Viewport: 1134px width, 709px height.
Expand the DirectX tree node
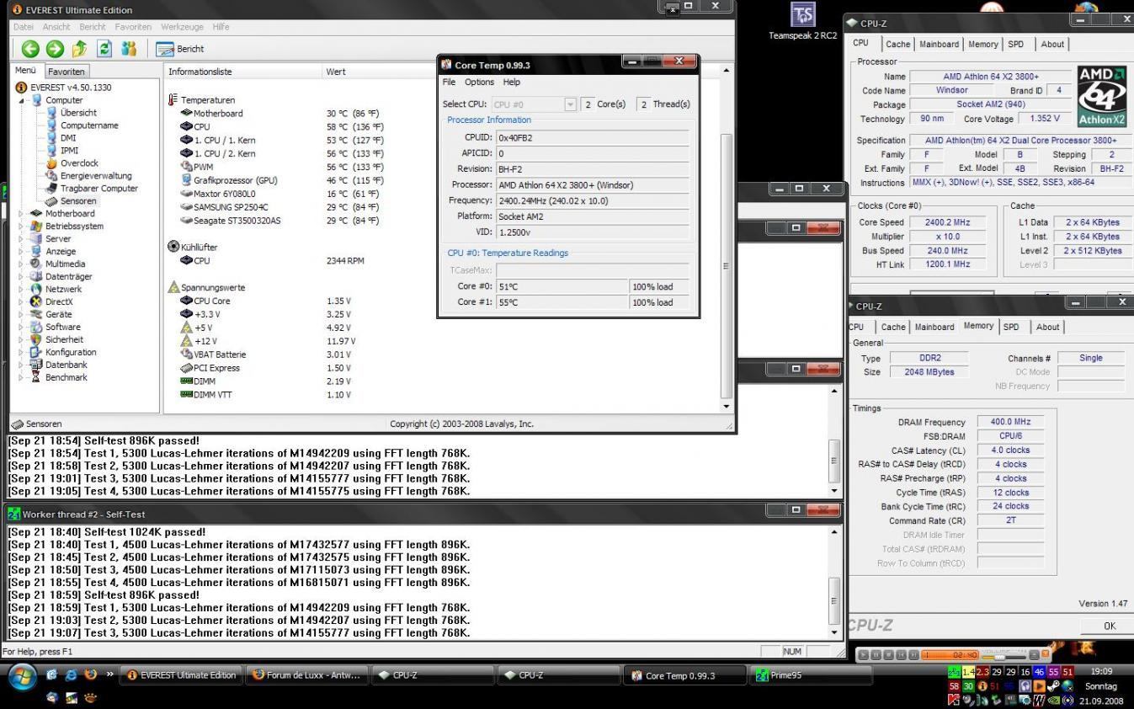pyautogui.click(x=23, y=301)
